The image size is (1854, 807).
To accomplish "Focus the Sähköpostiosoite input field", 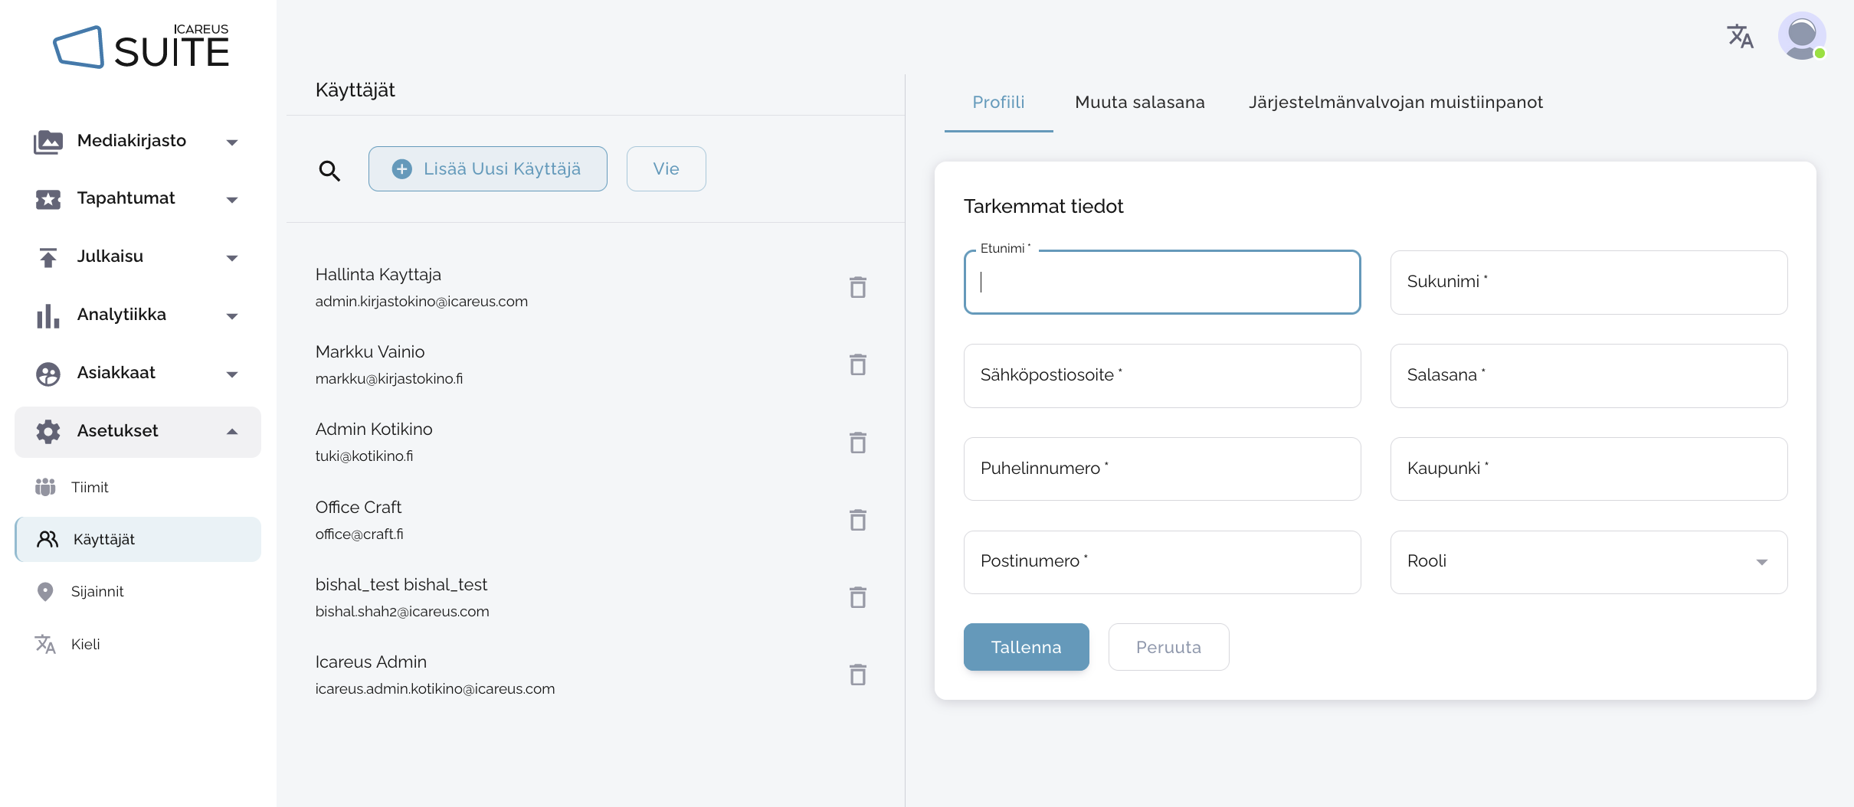I will tap(1161, 376).
